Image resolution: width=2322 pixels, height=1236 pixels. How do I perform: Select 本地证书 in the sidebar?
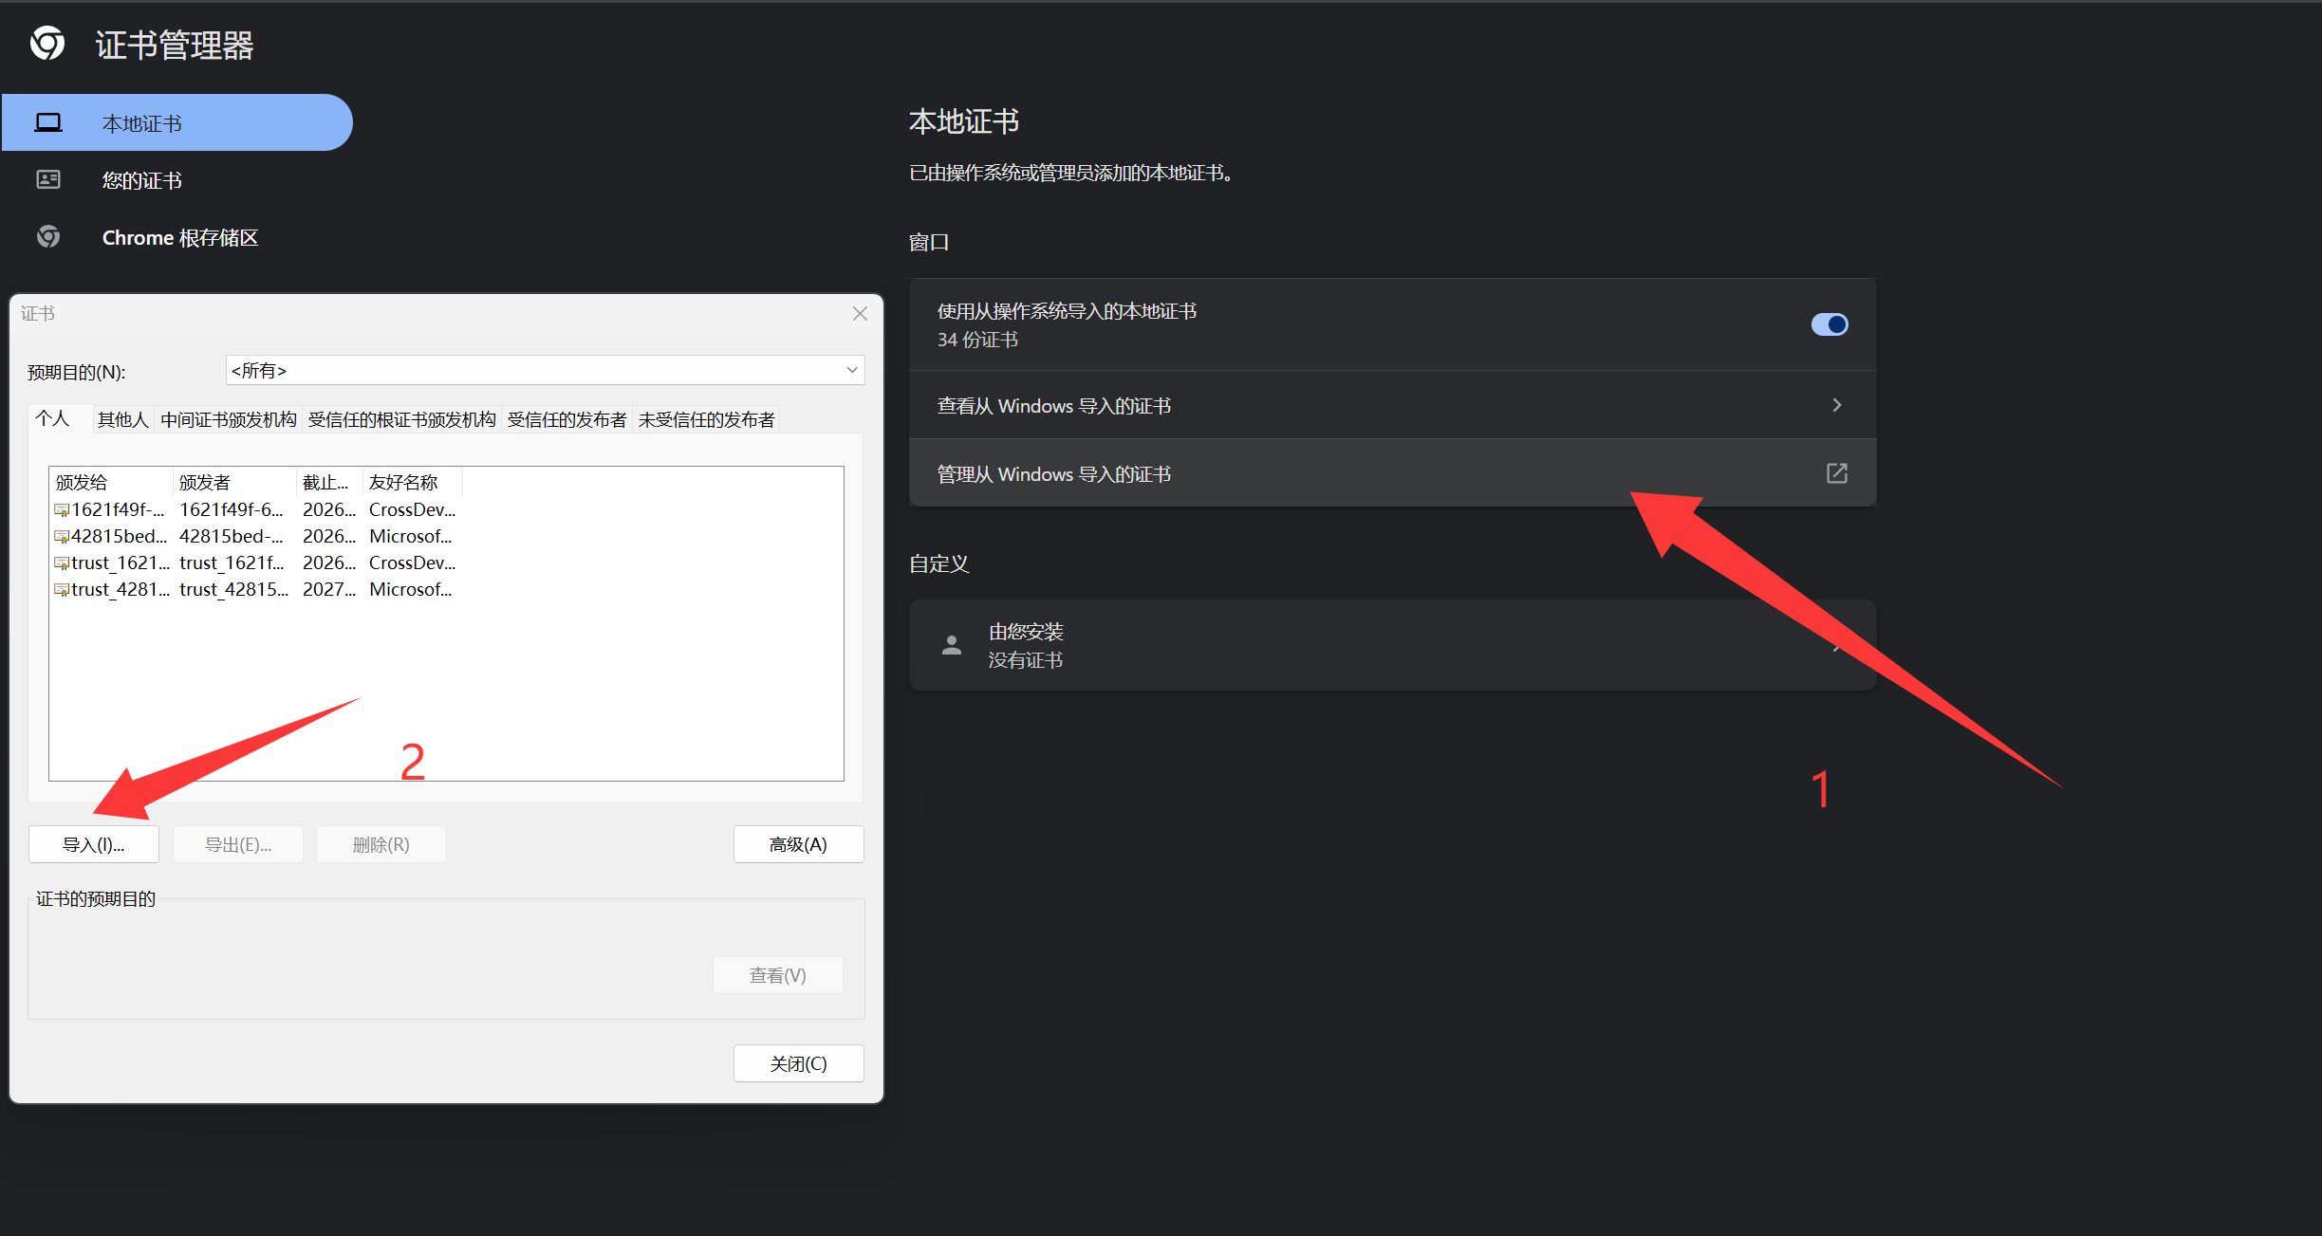click(177, 122)
